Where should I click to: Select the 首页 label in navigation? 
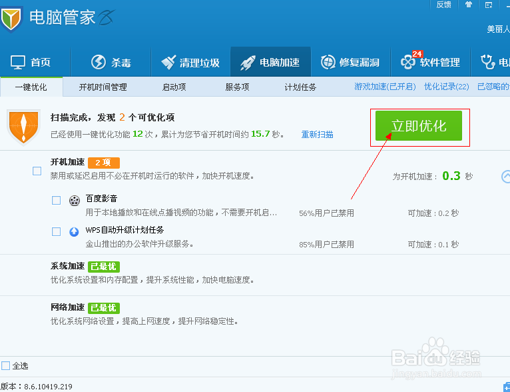pyautogui.click(x=41, y=62)
